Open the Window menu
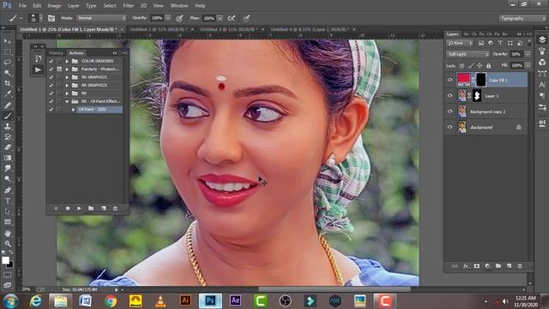This screenshot has width=549, height=309. pyautogui.click(x=179, y=6)
